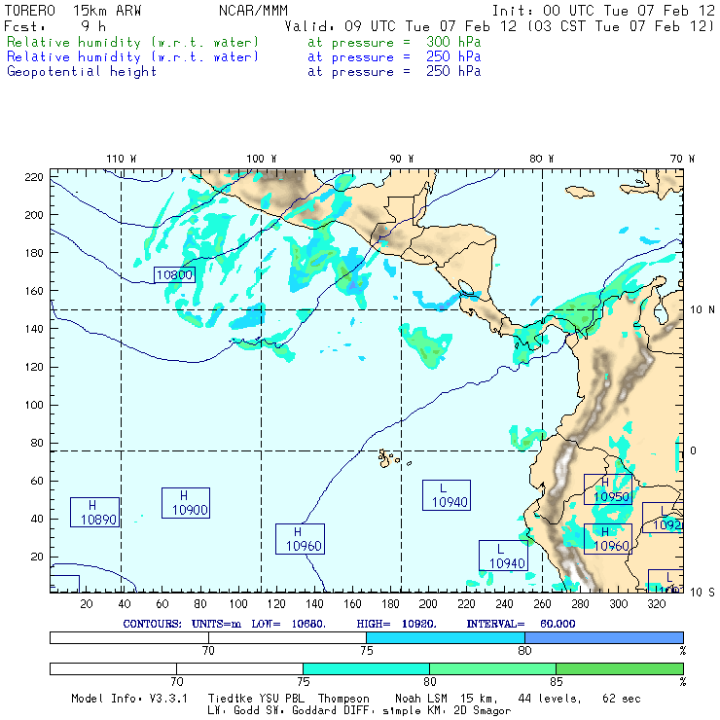
Task: Click the green 'Relative humidity (w.r.t. water)' label
Action: point(132,42)
